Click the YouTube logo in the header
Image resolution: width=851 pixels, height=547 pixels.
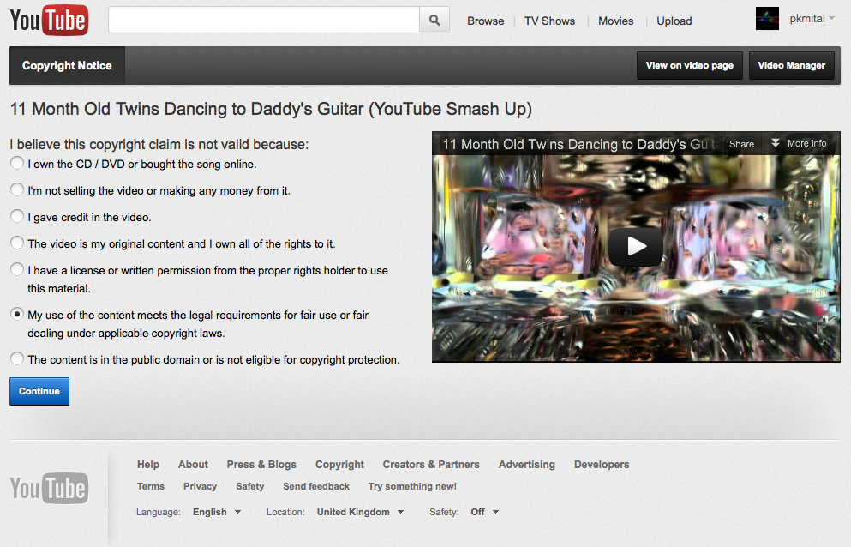click(x=49, y=21)
